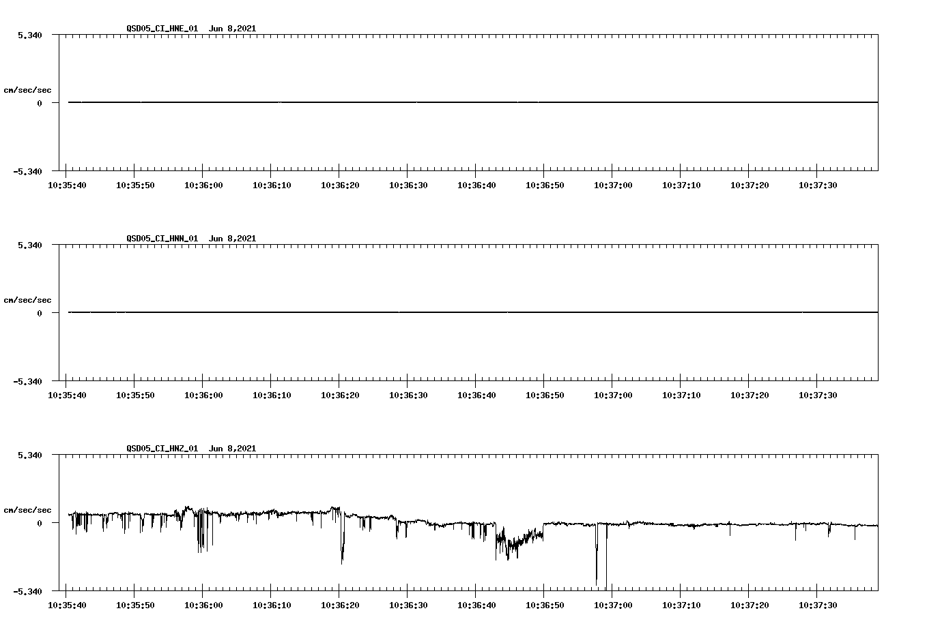Screen dimensions: 927x630
Task: Click 10:35:40 time label under HNE plot
Action: click(x=67, y=185)
